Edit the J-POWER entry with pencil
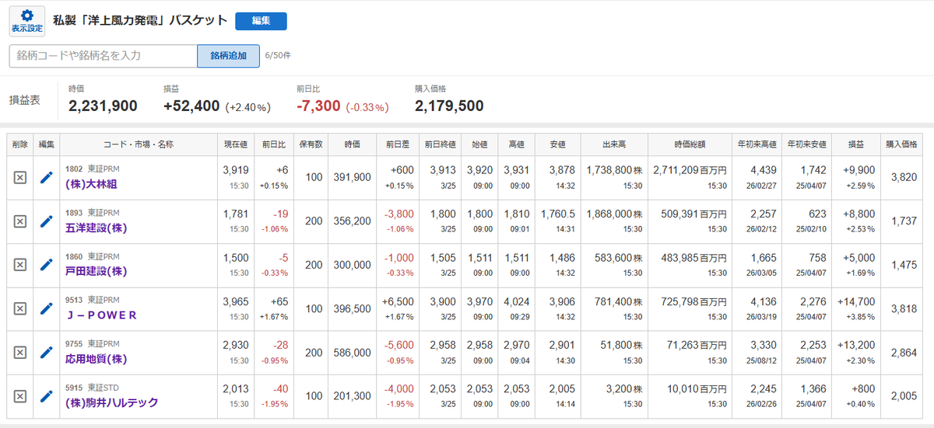The width and height of the screenshot is (934, 428). click(x=47, y=308)
